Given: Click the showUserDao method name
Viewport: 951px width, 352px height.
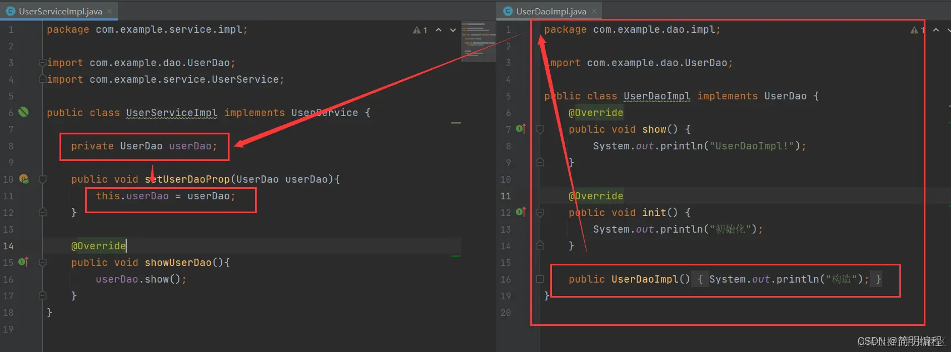Looking at the screenshot, I should tap(178, 263).
